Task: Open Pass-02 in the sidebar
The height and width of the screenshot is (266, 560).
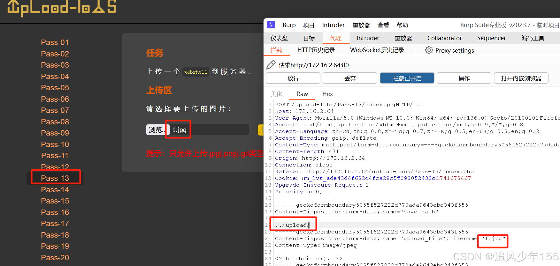Action: pos(55,54)
